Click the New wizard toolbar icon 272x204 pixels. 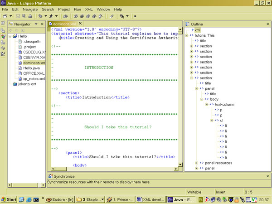click(5, 16)
